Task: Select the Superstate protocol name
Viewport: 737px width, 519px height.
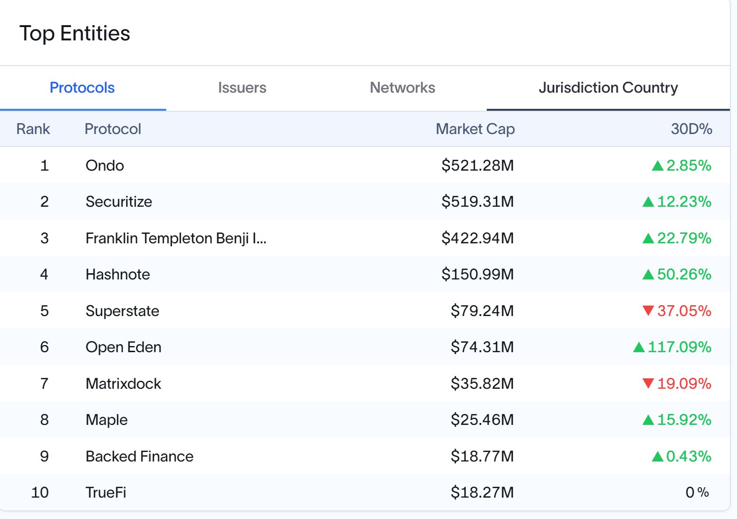Action: tap(123, 311)
